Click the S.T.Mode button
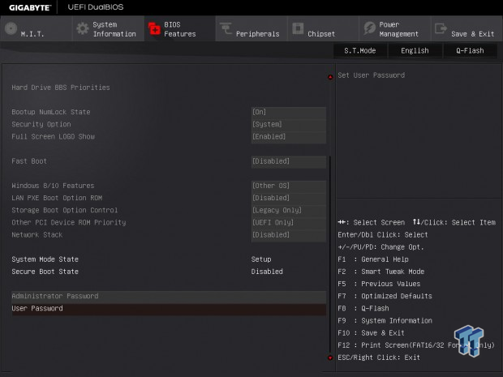Image resolution: width=503 pixels, height=377 pixels. [360, 50]
